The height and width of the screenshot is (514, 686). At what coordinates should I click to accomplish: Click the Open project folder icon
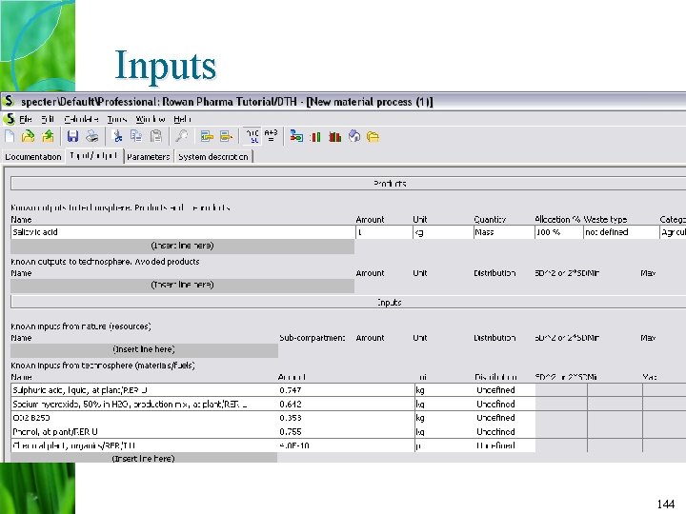pyautogui.click(x=29, y=136)
